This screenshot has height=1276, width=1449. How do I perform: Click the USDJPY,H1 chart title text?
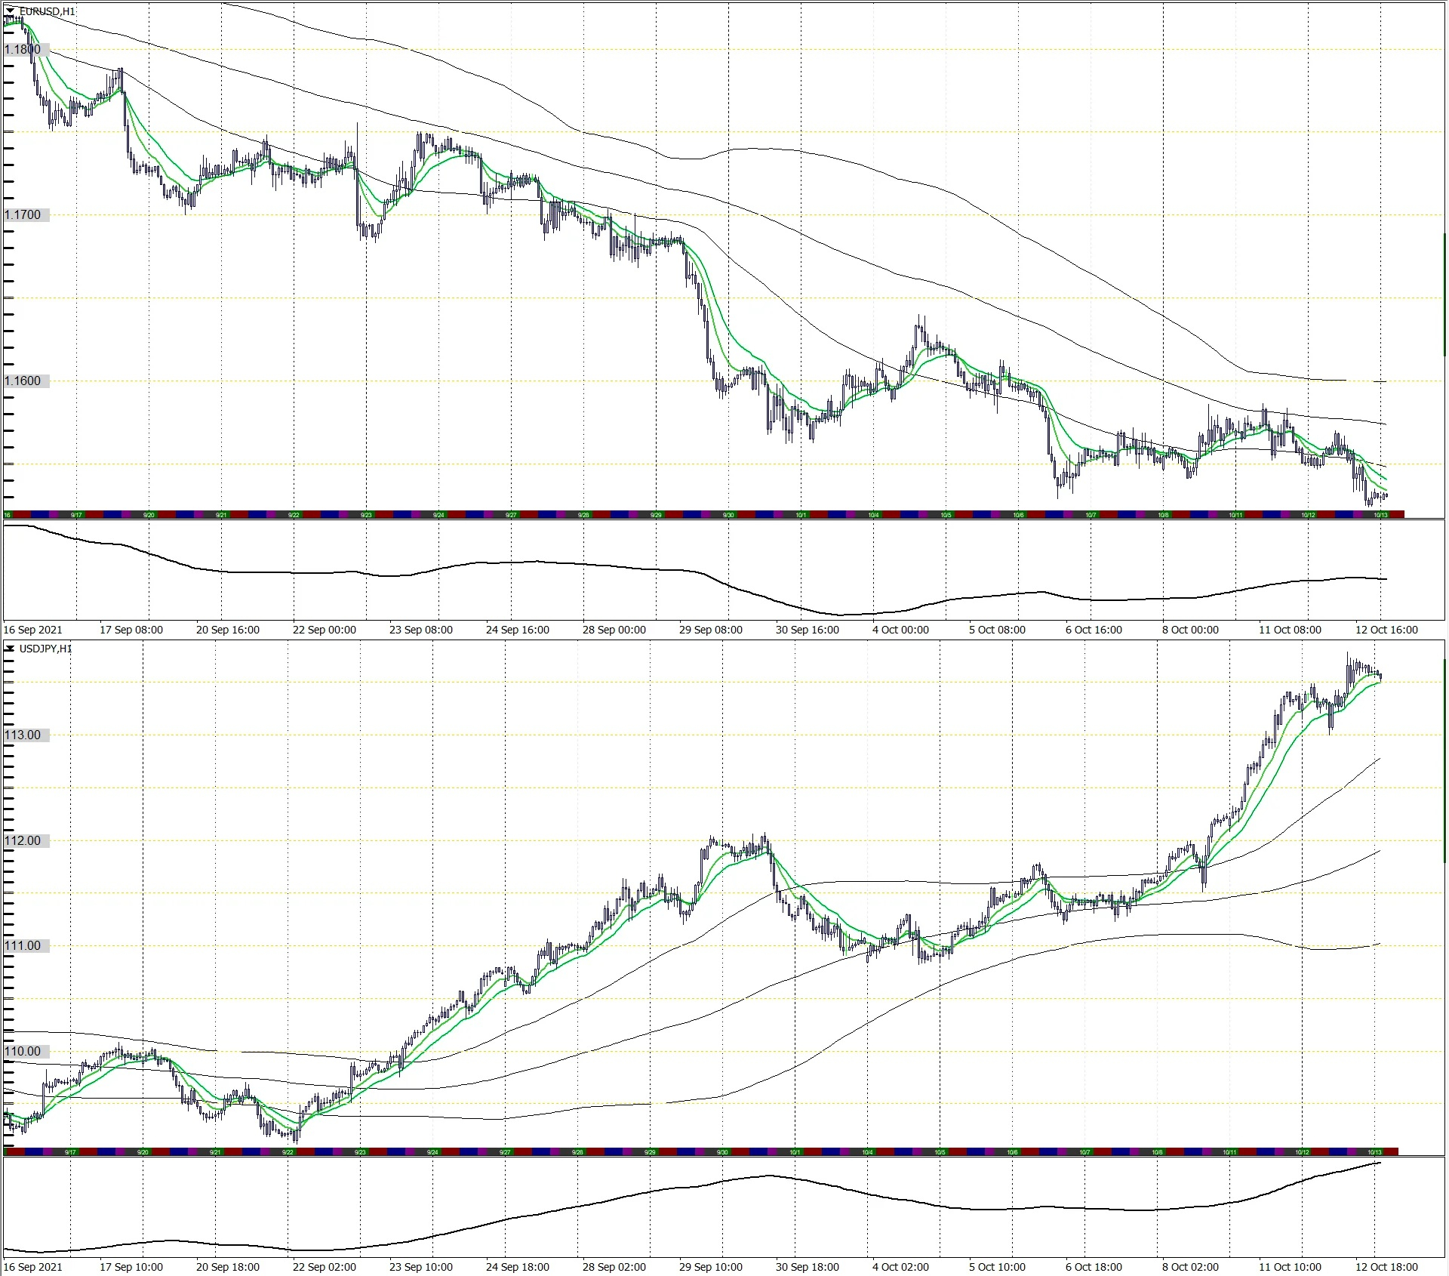point(46,649)
